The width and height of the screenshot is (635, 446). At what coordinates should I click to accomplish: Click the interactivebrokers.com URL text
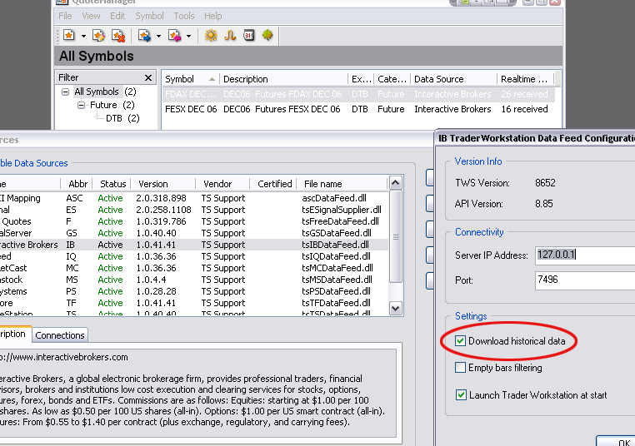point(64,357)
